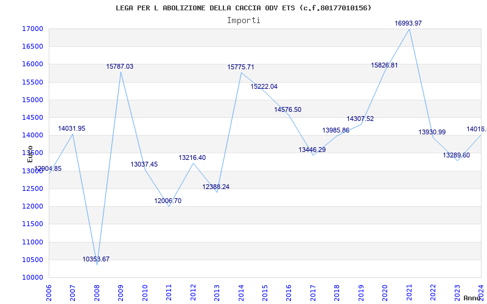Click the data label 15787.03
Image resolution: width=487 pixels, height=304 pixels.
(x=120, y=67)
